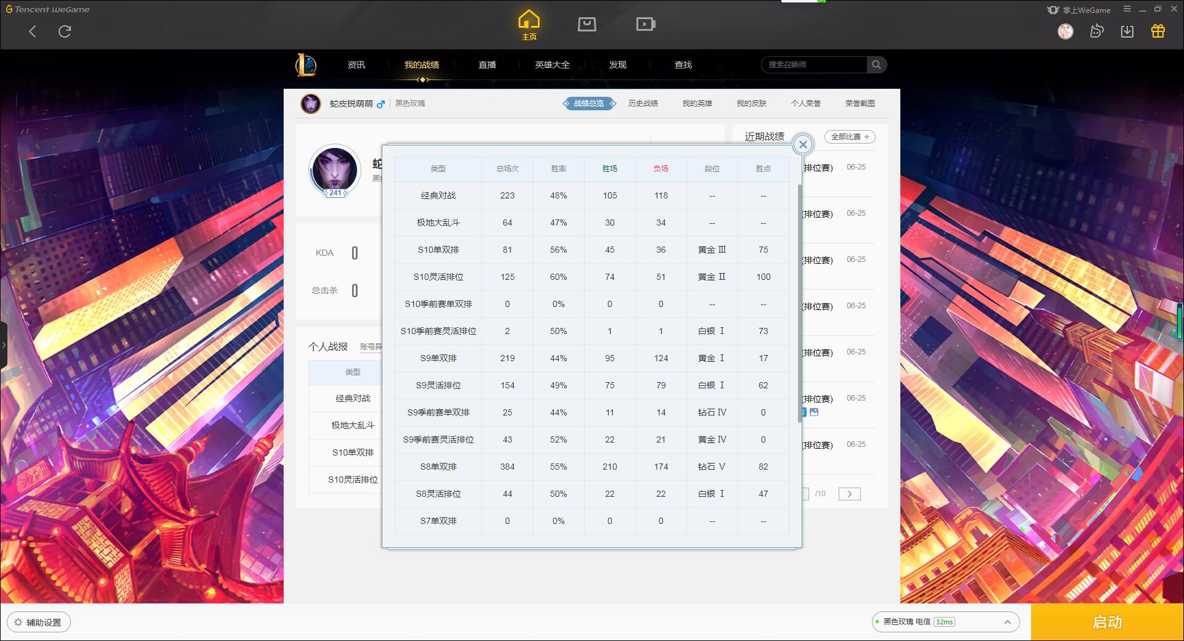1184x641 pixels.
Task: Go to next page of recent matches
Action: click(x=850, y=494)
